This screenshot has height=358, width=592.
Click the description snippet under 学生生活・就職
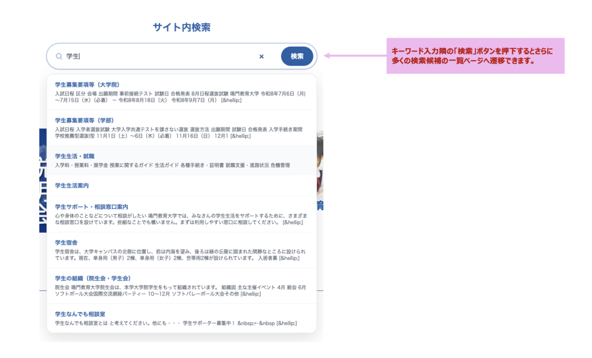(x=172, y=165)
